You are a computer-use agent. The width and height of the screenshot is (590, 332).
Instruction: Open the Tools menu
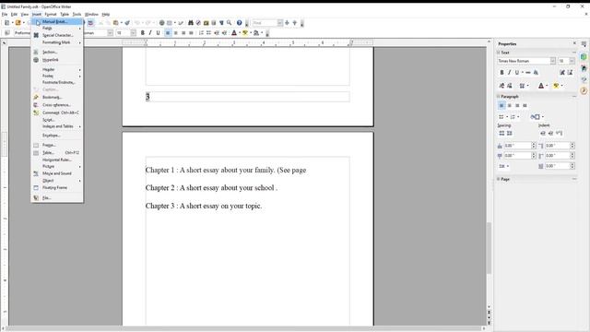coord(77,15)
